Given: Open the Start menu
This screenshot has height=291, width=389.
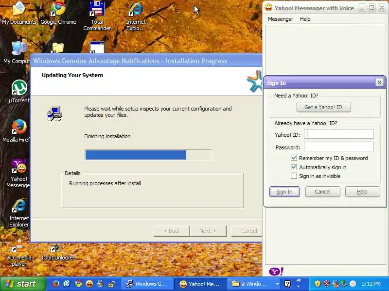Looking at the screenshot, I should (x=23, y=284).
